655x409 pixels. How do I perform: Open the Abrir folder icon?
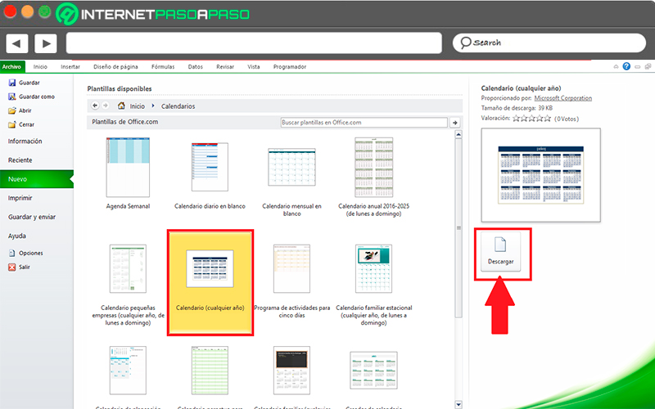12,110
